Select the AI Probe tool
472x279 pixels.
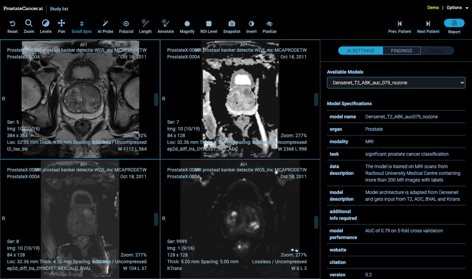point(105,24)
